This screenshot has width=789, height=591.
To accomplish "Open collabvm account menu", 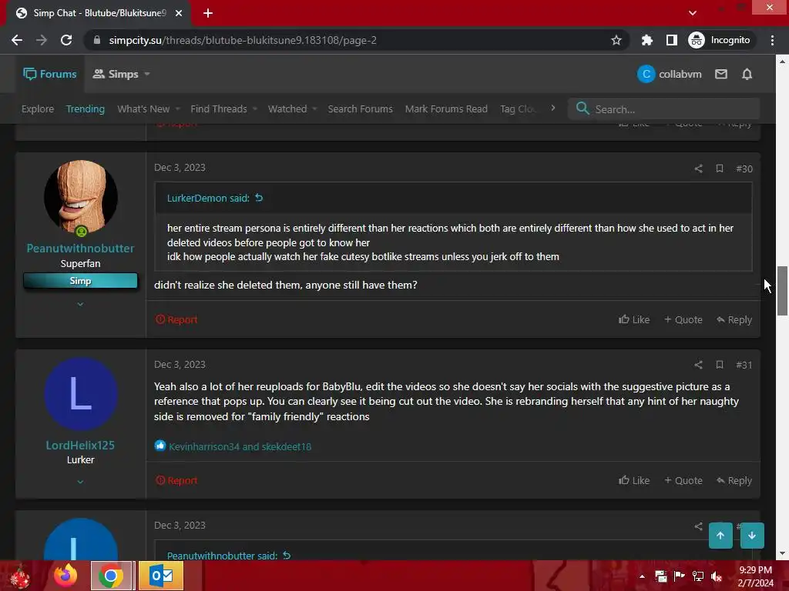I will tap(670, 75).
